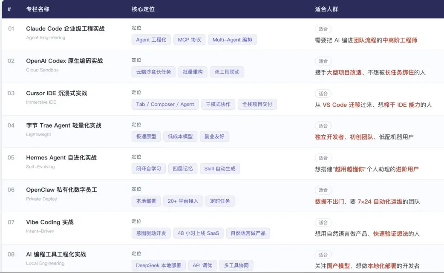This screenshot has height=273, width=444.
Task: Click the Immersive IDE subtitle
Action: click(x=41, y=102)
